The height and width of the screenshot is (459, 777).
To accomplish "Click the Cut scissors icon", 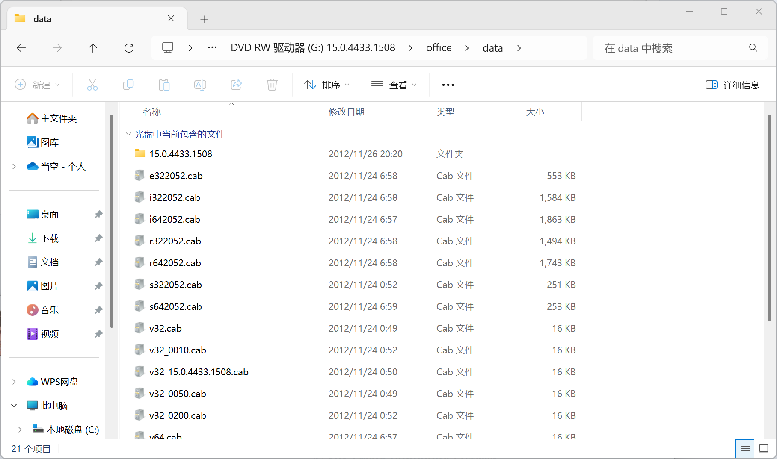I will pyautogui.click(x=92, y=85).
